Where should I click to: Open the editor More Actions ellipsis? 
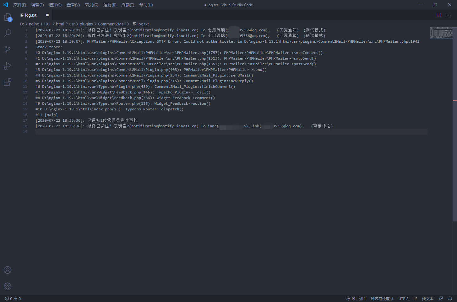449,15
